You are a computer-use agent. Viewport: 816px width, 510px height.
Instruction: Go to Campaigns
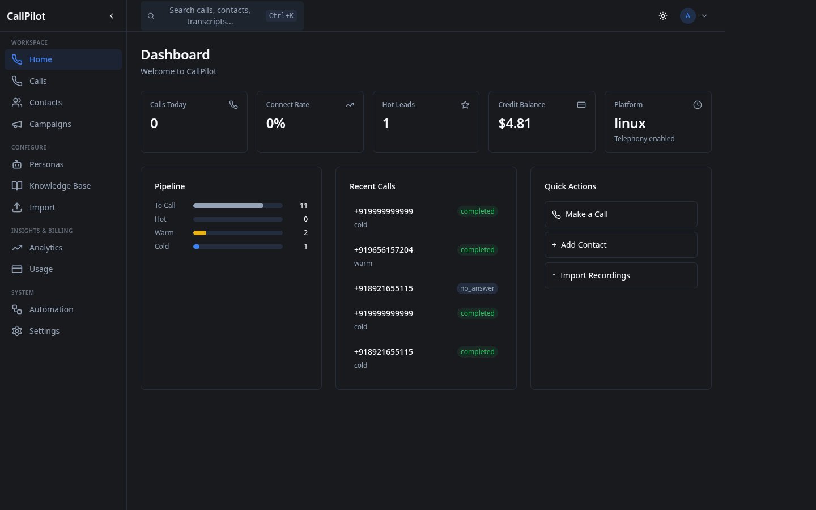(63, 124)
